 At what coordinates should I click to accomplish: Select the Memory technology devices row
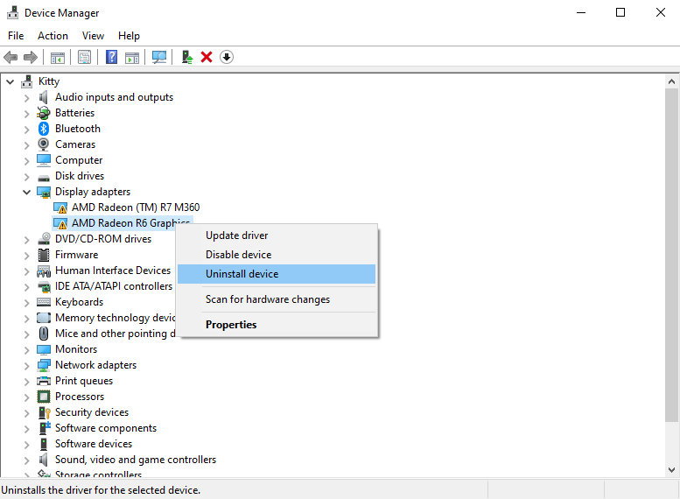116,318
